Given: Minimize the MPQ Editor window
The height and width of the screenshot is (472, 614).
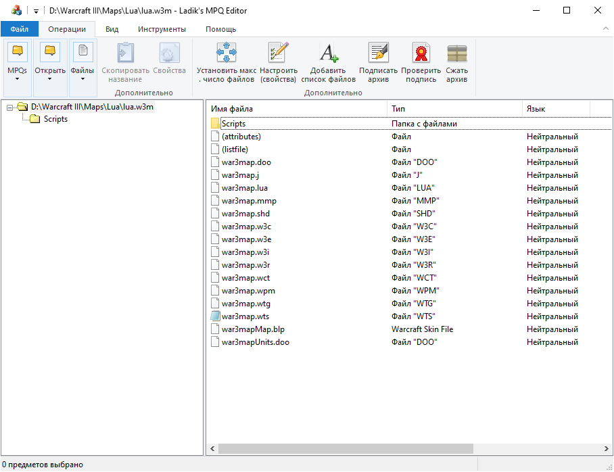Looking at the screenshot, I should 536,10.
